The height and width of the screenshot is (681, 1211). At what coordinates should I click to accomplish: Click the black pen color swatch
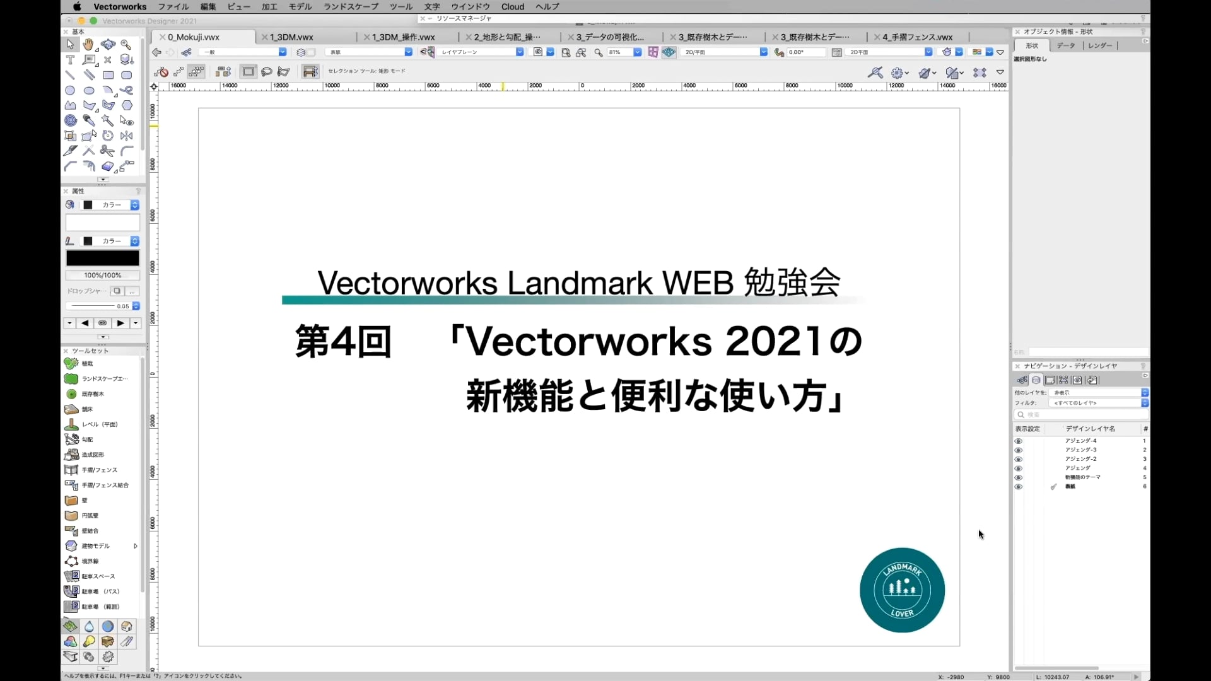coord(103,258)
